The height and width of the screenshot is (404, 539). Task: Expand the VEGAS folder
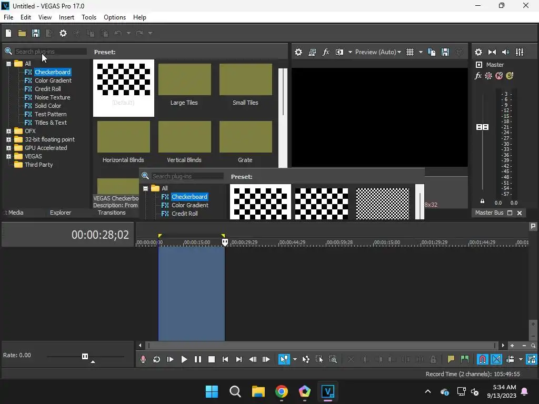(x=8, y=156)
